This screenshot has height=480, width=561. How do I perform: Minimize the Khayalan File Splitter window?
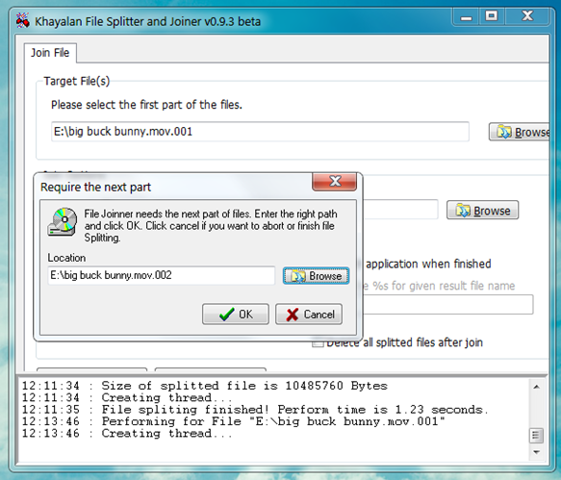pyautogui.click(x=466, y=17)
